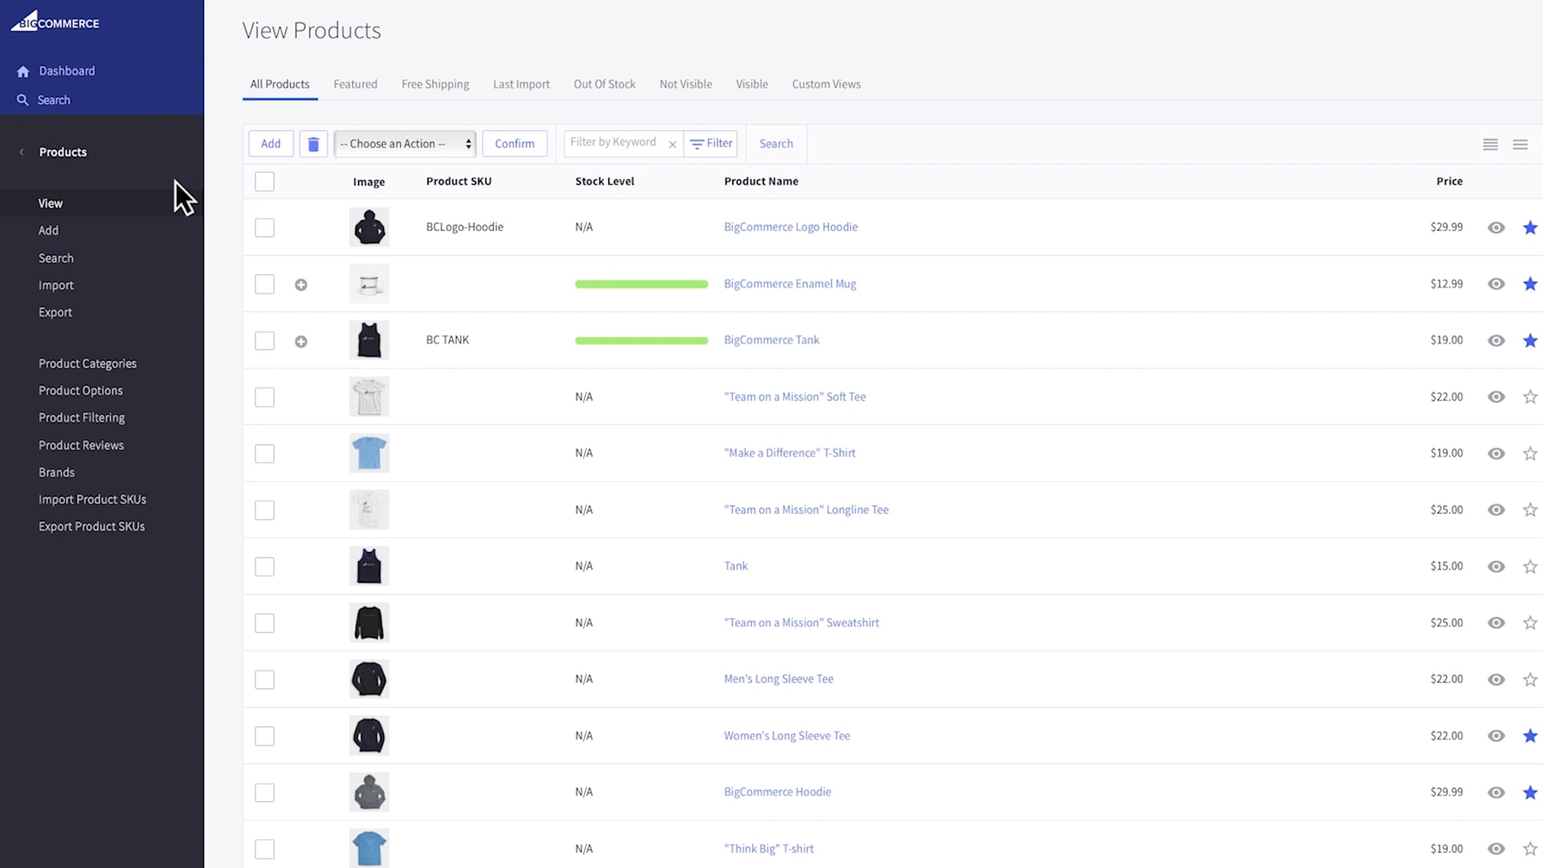Expand the Custom Views tab
Viewport: 1543px width, 868px height.
coord(827,84)
